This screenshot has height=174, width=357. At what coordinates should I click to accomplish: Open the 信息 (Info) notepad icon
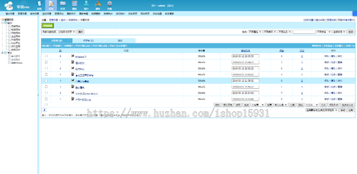point(51,4)
